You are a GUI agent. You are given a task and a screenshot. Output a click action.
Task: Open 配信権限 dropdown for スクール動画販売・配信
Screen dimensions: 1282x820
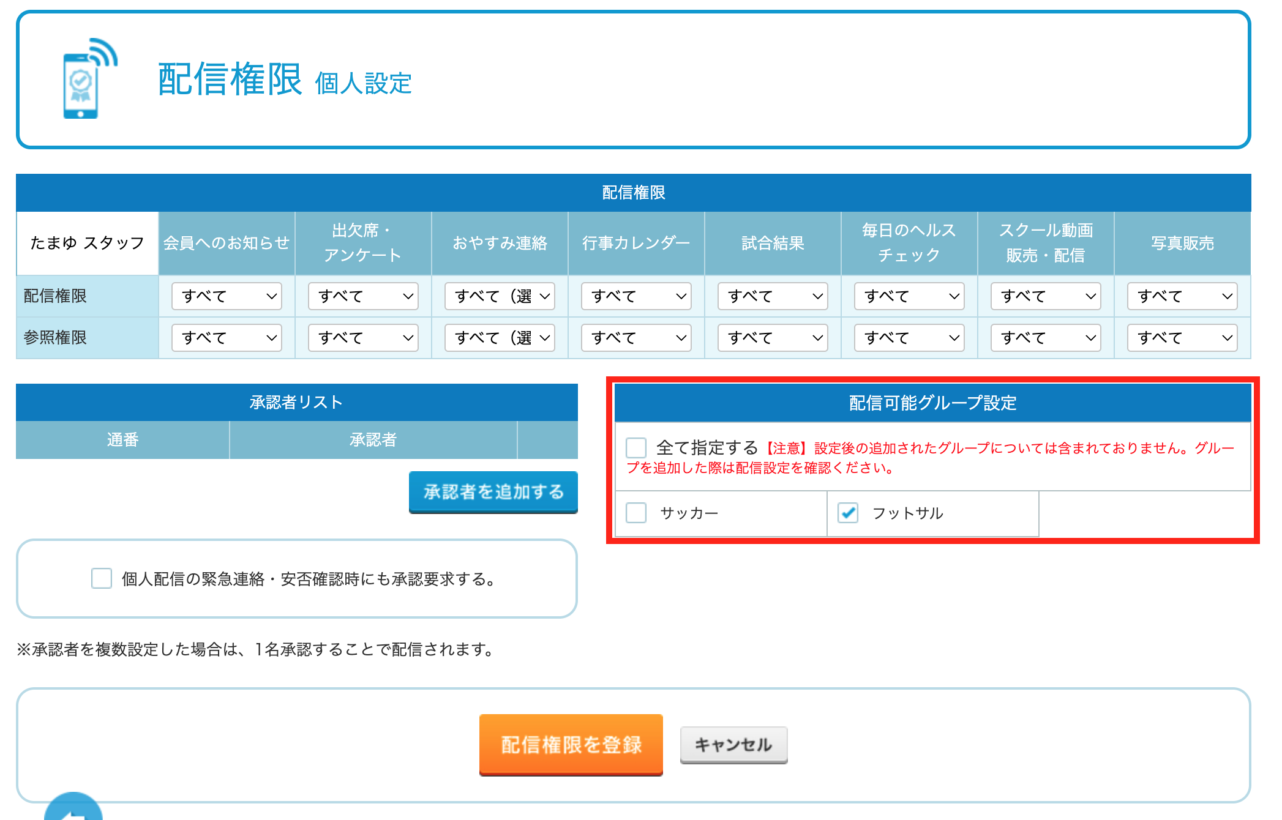click(1046, 296)
